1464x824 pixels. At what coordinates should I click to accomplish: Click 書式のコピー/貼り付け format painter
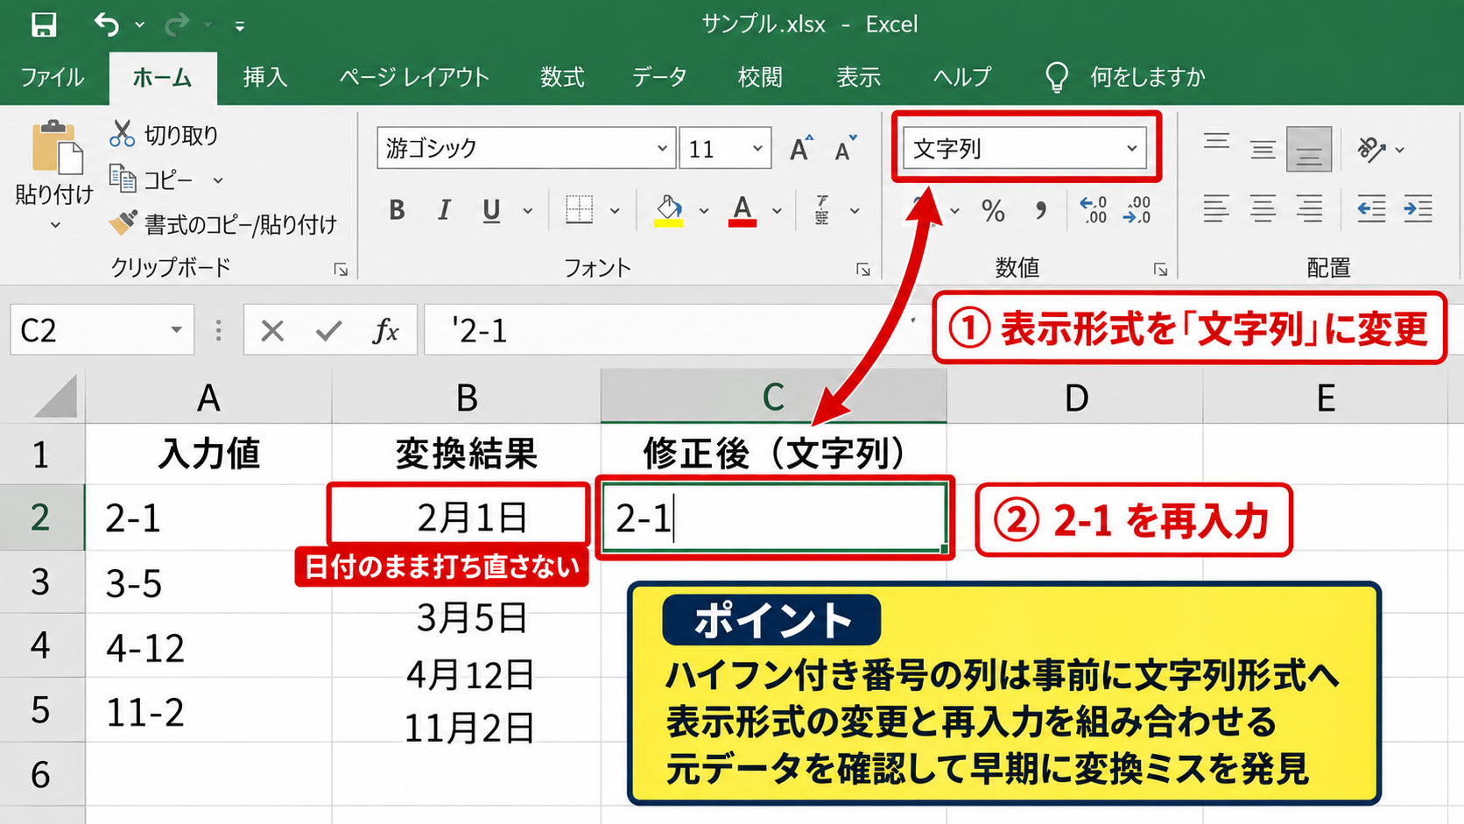point(222,224)
